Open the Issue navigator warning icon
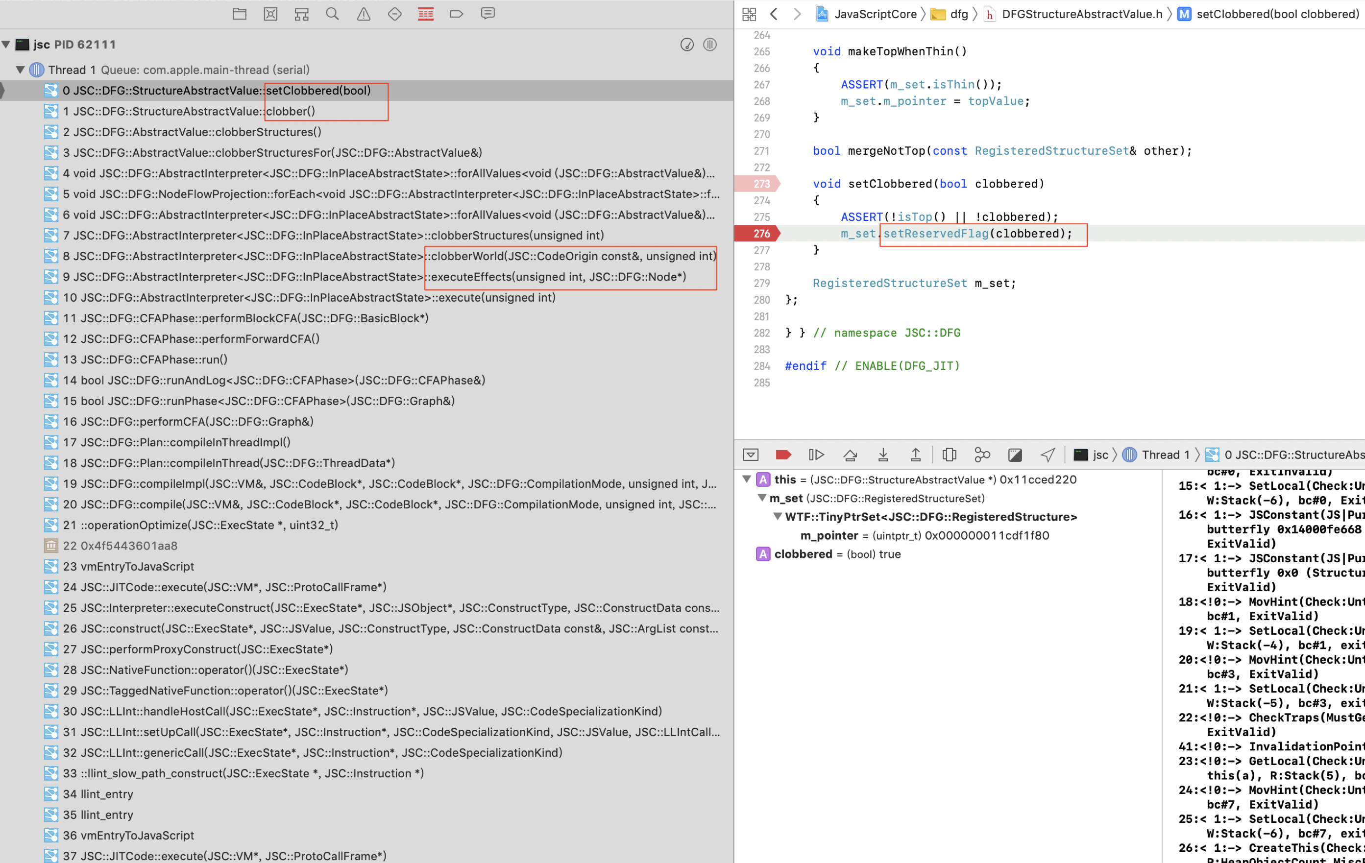1365x863 pixels. click(x=364, y=14)
